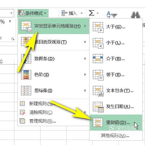Click the 图标集 icon sets icon
The image size is (145, 145).
[26, 91]
